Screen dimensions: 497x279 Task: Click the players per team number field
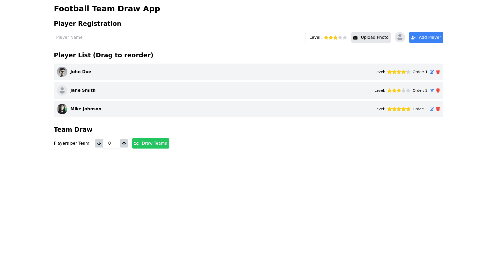[111, 143]
